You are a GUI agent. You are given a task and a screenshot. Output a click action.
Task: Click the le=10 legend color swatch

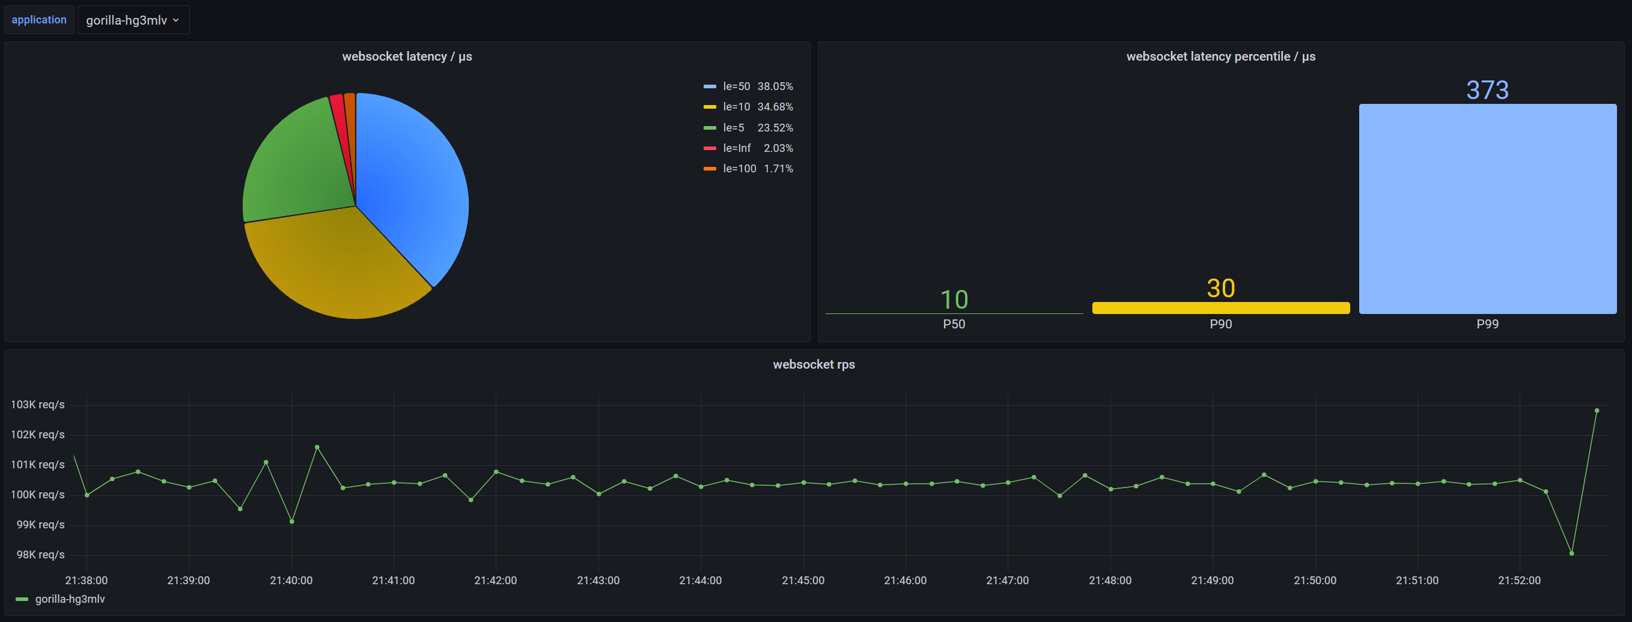710,107
